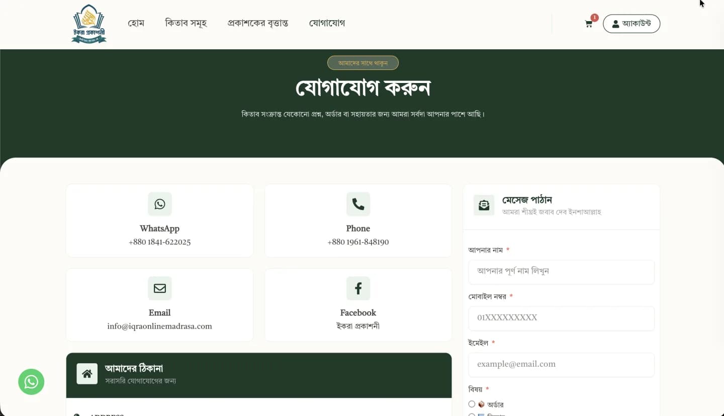The height and width of the screenshot is (416, 724).
Task: Select the অর্ডার radio option
Action: 472,404
